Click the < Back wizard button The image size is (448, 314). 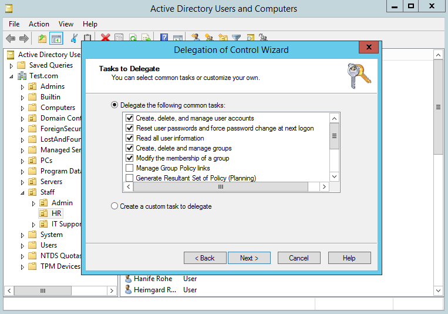pos(205,258)
